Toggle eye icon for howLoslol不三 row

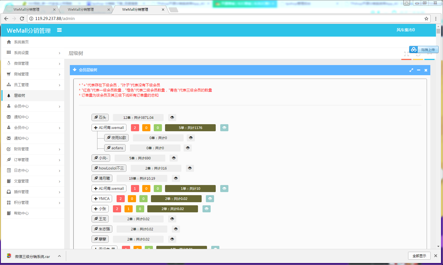190,168
